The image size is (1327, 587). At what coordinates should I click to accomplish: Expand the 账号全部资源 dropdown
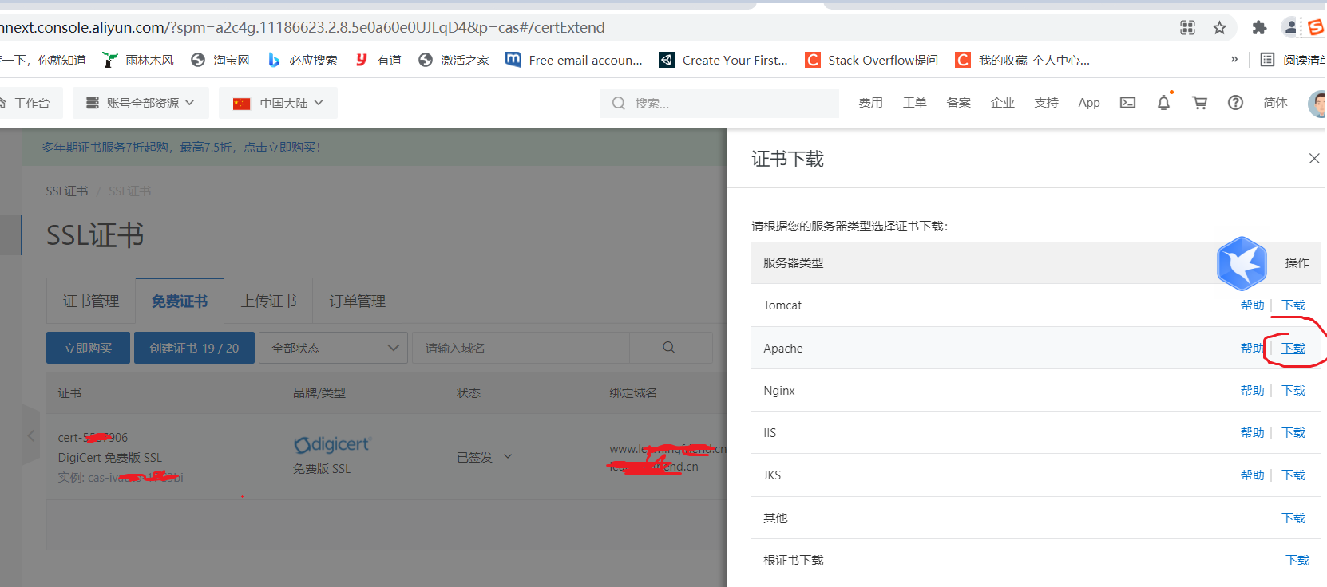click(141, 103)
